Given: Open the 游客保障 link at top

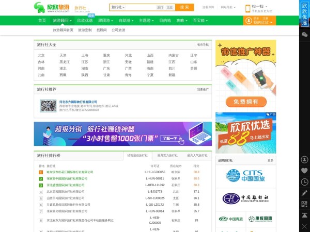Looking at the screenshot, I should (208, 7).
